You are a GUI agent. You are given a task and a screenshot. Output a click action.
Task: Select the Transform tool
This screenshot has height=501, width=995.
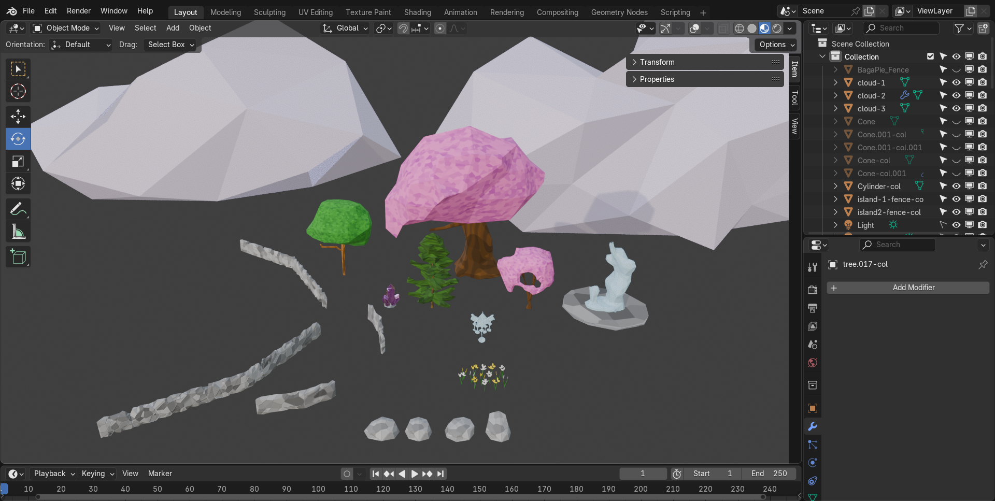click(18, 184)
